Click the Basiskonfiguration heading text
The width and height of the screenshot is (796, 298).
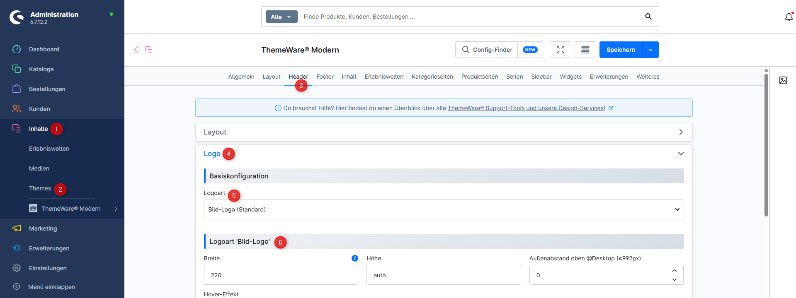[239, 176]
